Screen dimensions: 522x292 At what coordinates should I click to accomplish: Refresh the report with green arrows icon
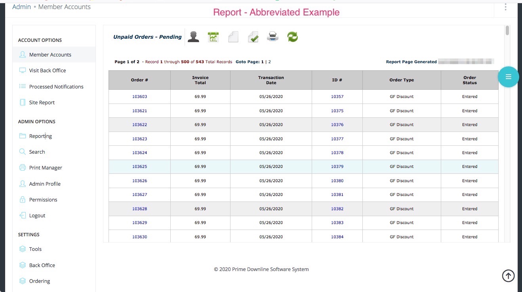293,37
